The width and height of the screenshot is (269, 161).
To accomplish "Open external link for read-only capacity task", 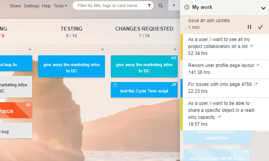I will [219, 117].
